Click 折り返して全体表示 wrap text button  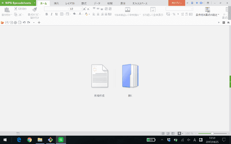point(153,12)
